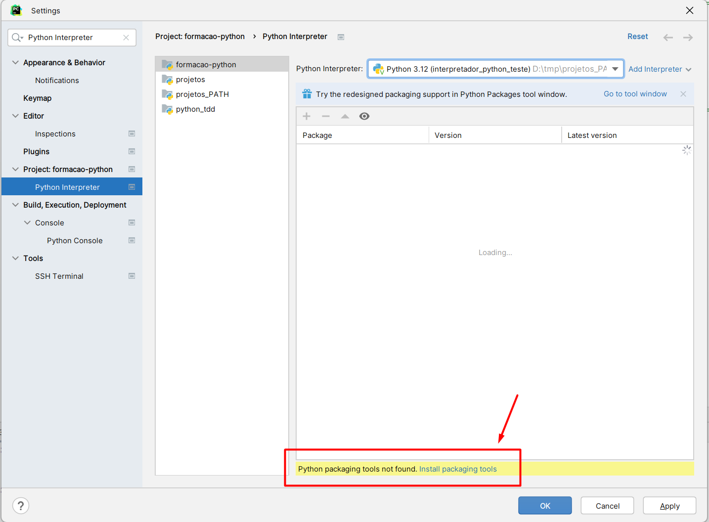Collapse Build, Execution, Deployment section
The width and height of the screenshot is (709, 522).
click(x=15, y=205)
